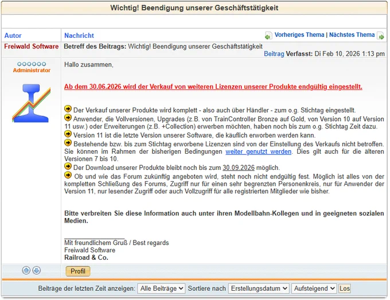Open the 'Aufsteigend' order dropdown
This screenshot has width=390, height=300.
coord(314,289)
